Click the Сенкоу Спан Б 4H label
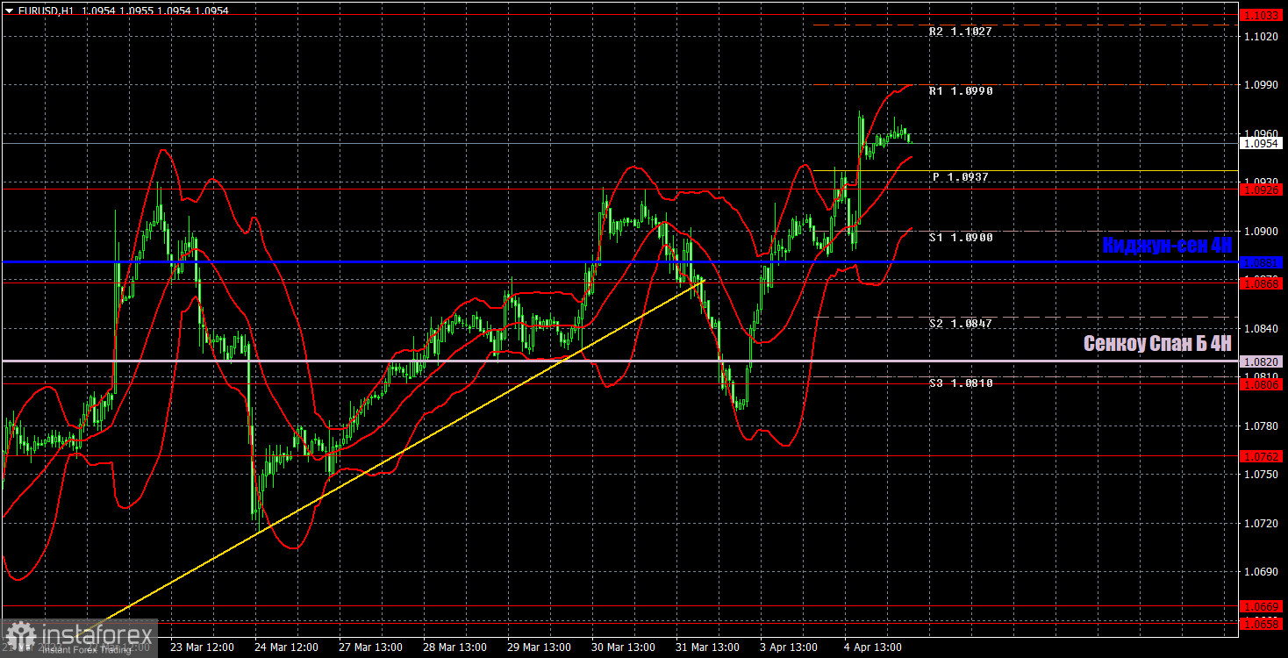Image resolution: width=1288 pixels, height=658 pixels. coord(1158,344)
